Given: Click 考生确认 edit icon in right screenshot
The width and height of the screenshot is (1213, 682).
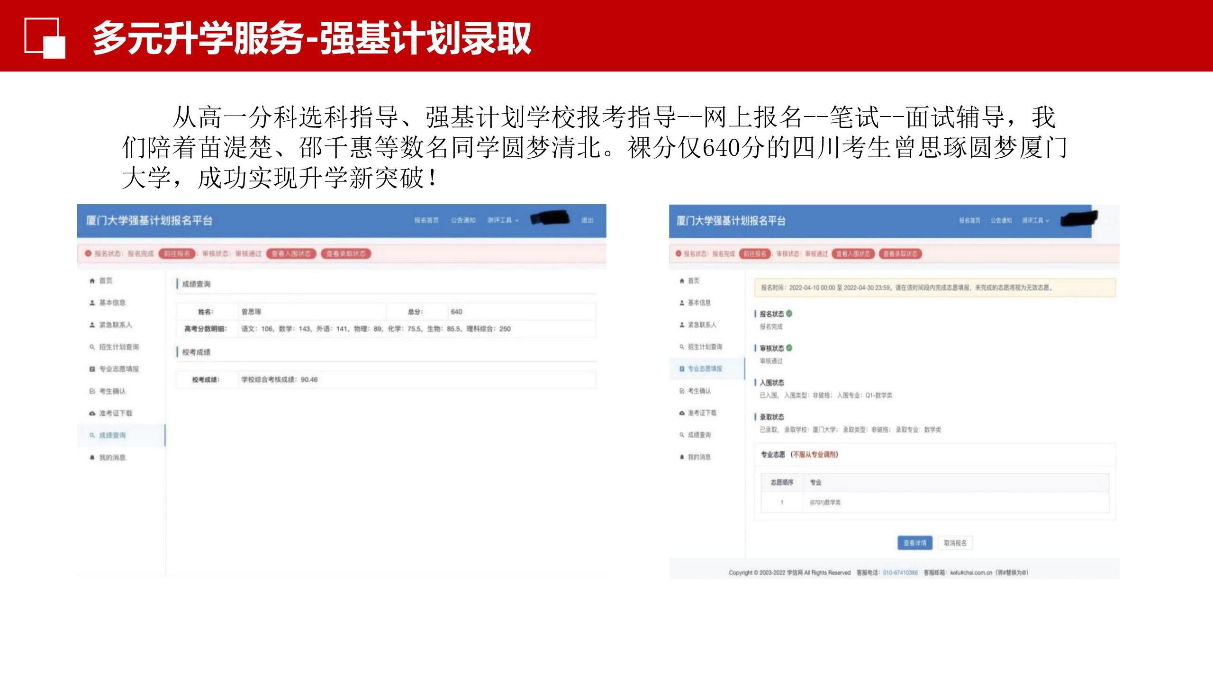Looking at the screenshot, I should point(682,391).
